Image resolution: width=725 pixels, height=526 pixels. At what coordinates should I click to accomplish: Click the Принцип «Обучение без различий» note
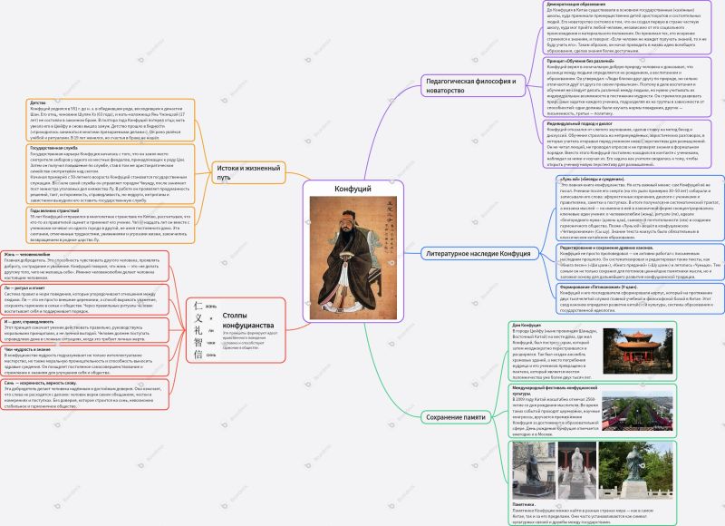click(x=627, y=87)
